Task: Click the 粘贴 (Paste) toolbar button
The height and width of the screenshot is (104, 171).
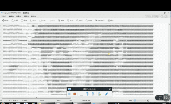Action: click(70, 20)
